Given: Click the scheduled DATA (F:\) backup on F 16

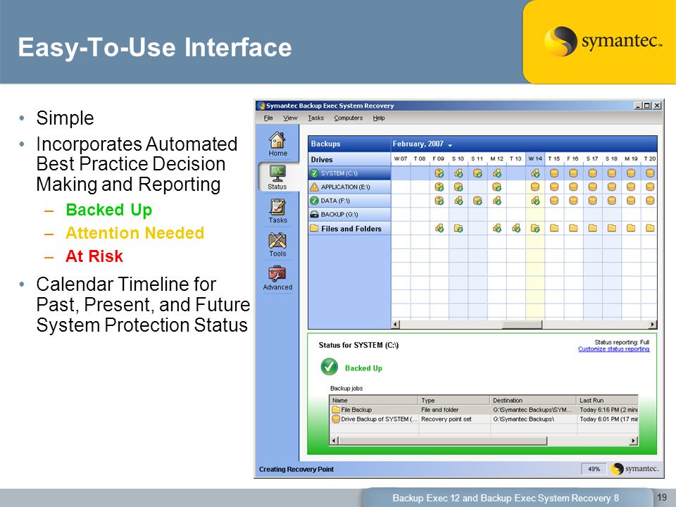Looking at the screenshot, I should (x=573, y=201).
